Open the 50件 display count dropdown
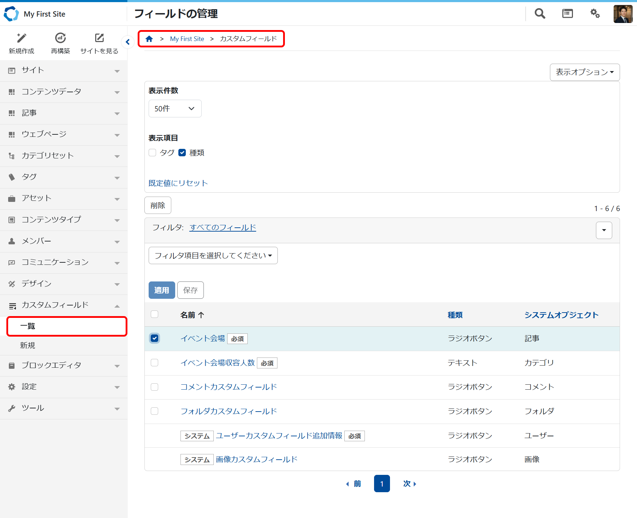The width and height of the screenshot is (637, 518). click(x=175, y=109)
